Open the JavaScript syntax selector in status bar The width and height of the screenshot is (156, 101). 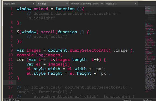point(147,100)
